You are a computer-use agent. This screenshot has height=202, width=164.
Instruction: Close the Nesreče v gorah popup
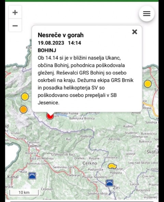[135, 32]
